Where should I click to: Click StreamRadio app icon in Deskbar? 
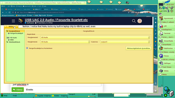click(161, 41)
